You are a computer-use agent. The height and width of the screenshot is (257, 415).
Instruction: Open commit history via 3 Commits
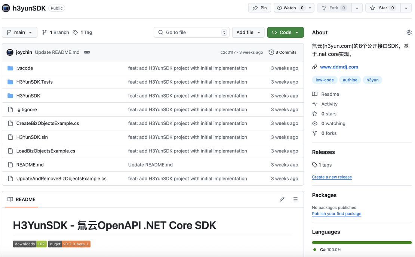point(283,52)
